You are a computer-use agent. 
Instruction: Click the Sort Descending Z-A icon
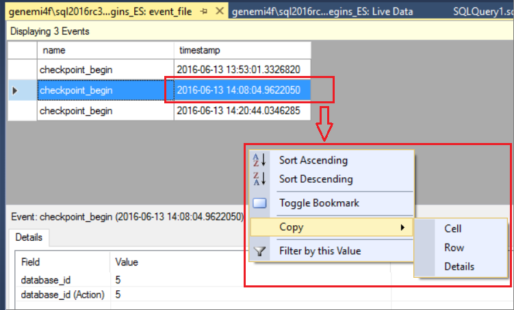pos(259,179)
